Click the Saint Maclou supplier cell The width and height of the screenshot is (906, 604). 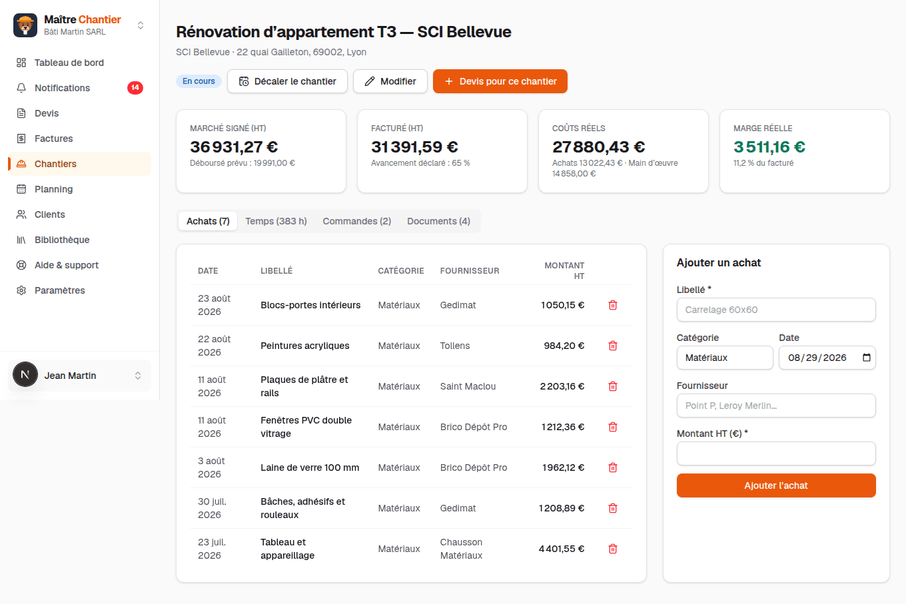pyautogui.click(x=468, y=386)
